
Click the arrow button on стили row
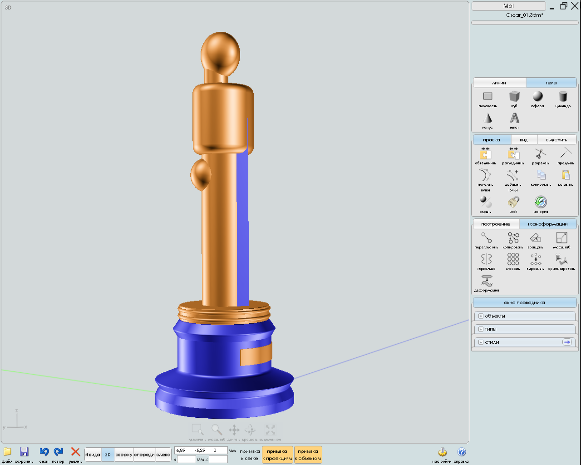point(567,342)
